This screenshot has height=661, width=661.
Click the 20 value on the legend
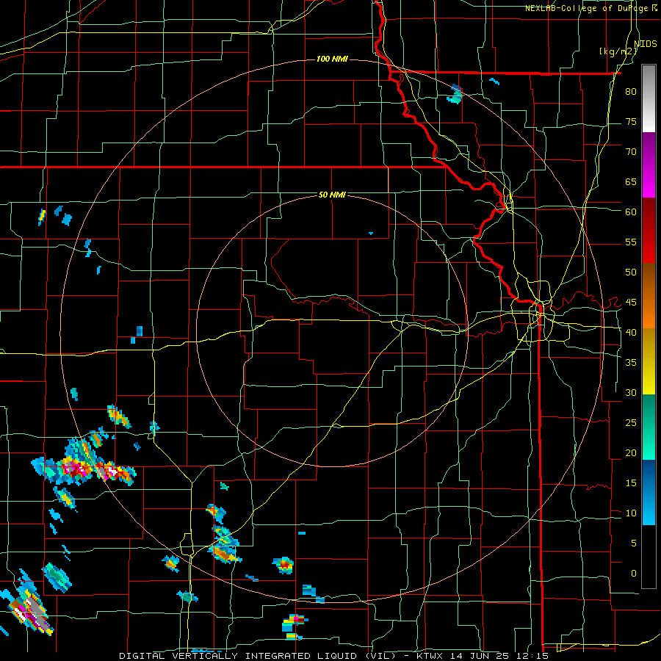pos(631,452)
